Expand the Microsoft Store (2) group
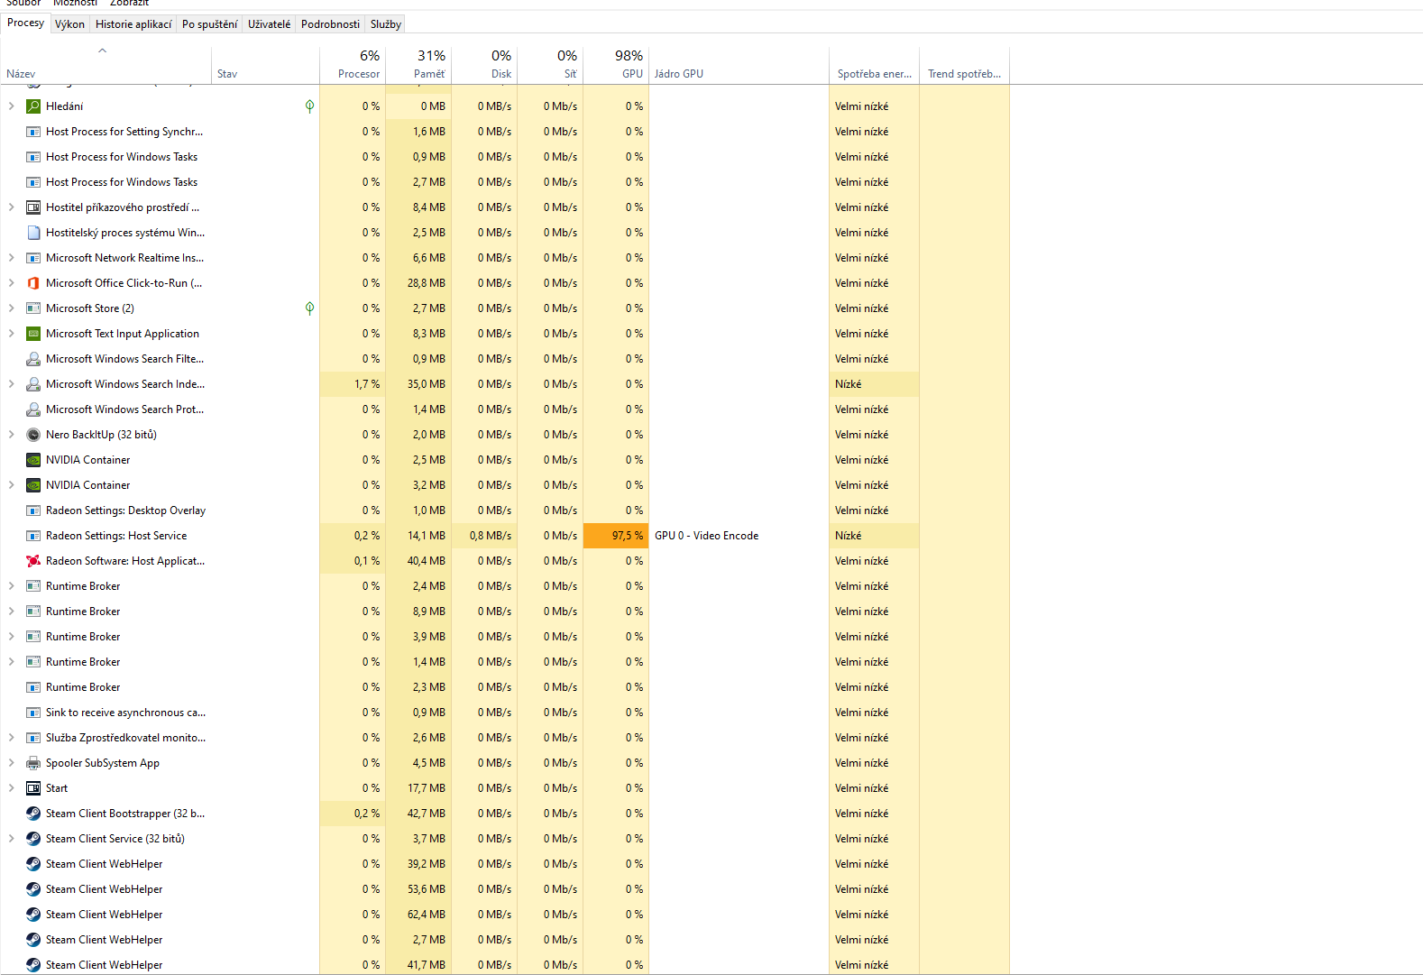This screenshot has height=975, width=1423. 11,308
